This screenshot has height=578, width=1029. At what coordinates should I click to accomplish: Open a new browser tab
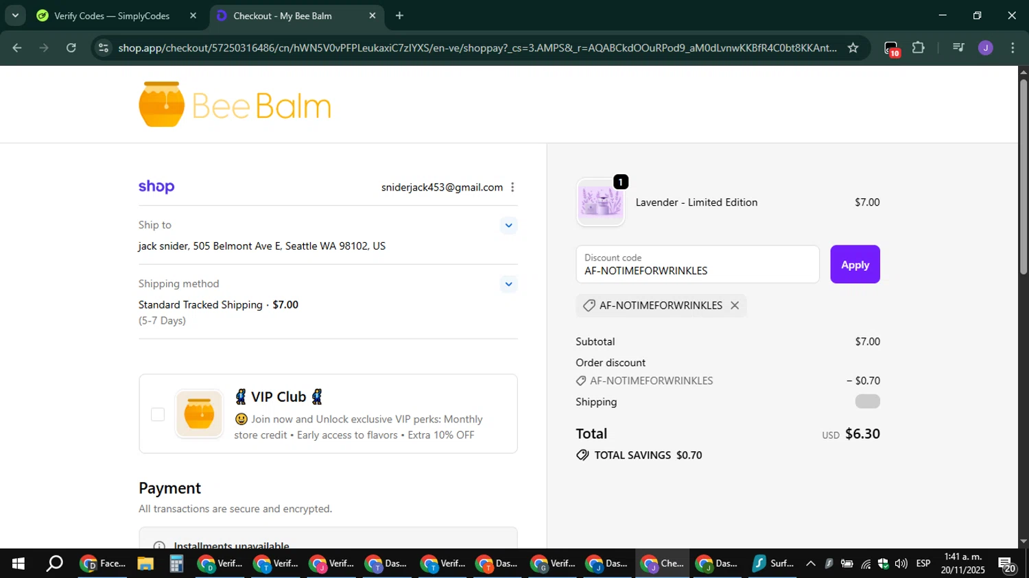tap(400, 16)
